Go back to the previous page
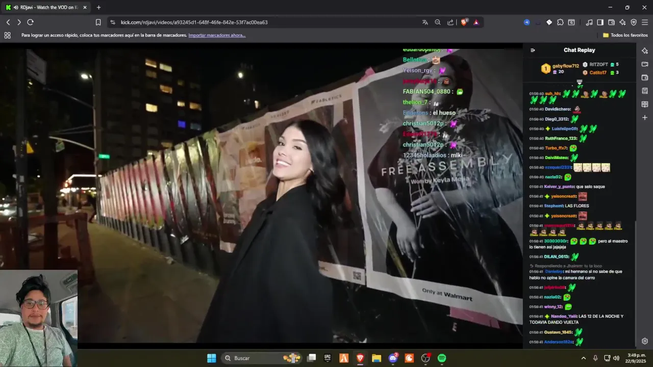 (8, 22)
